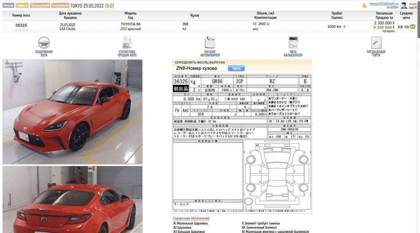This screenshot has height=233, width=420.
Task: Click the Пробег Оценка column header
Action: pyautogui.click(x=337, y=15)
